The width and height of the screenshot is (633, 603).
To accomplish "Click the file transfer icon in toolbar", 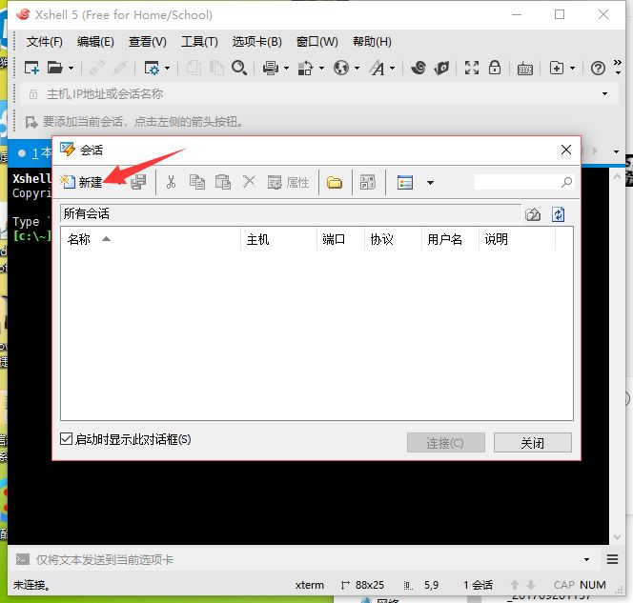I will pos(305,68).
